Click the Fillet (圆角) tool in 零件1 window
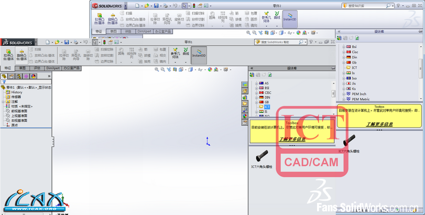 pos(121,51)
